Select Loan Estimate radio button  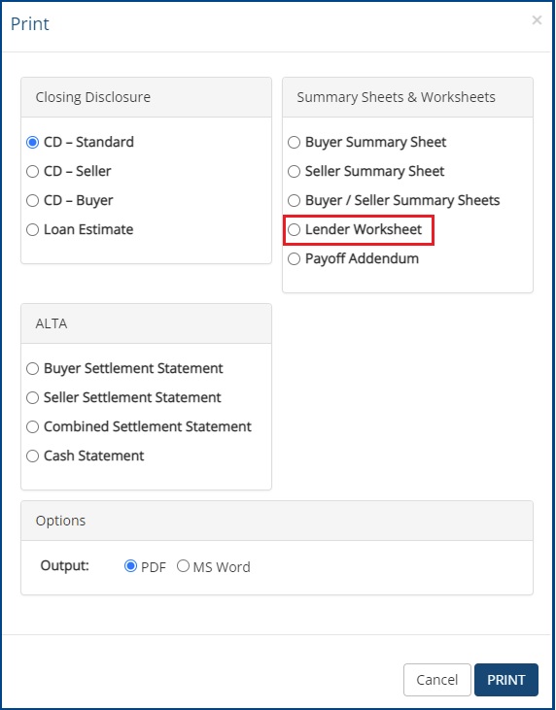click(x=33, y=229)
